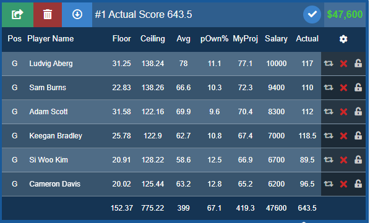Toggle the lineup checkmark circle
The width and height of the screenshot is (370, 223).
coord(312,15)
